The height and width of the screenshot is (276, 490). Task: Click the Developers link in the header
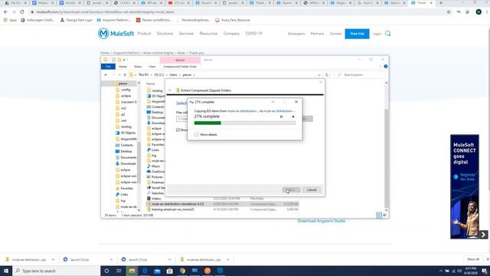tap(296, 34)
